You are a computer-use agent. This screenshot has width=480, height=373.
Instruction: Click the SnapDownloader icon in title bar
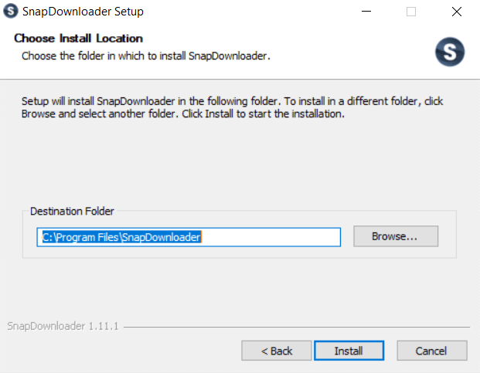pyautogui.click(x=12, y=12)
